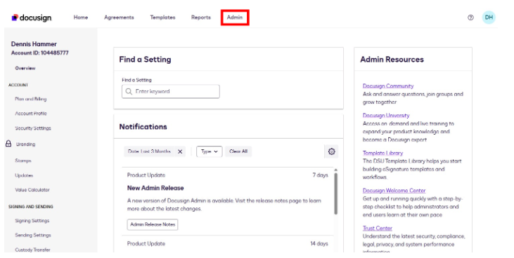The width and height of the screenshot is (514, 258).
Task: Click the 7 days timestamp
Action: (320, 175)
